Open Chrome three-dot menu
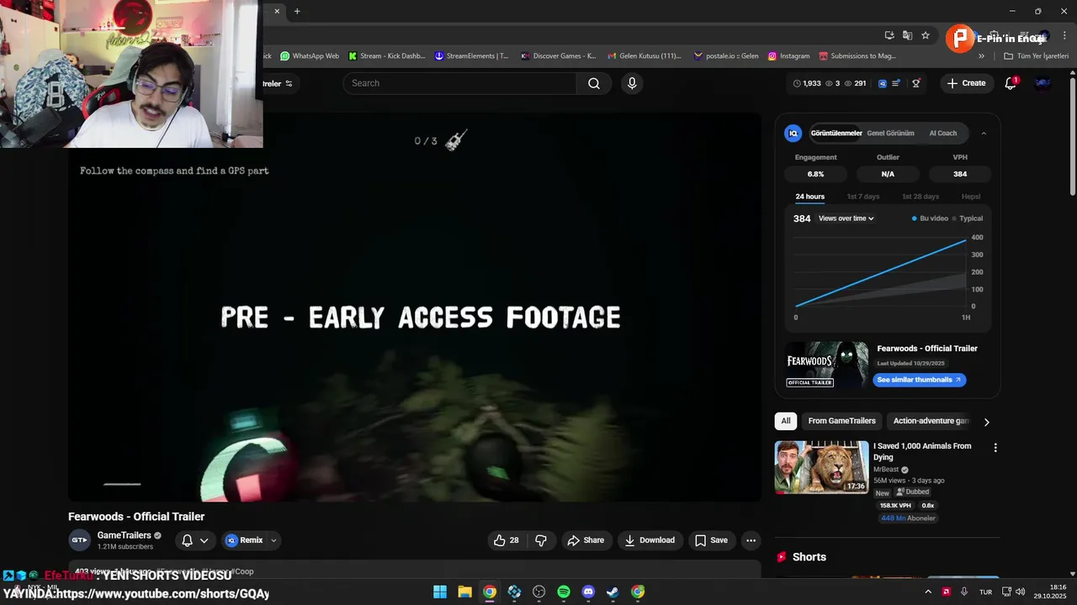Image resolution: width=1077 pixels, height=605 pixels. coord(1065,35)
